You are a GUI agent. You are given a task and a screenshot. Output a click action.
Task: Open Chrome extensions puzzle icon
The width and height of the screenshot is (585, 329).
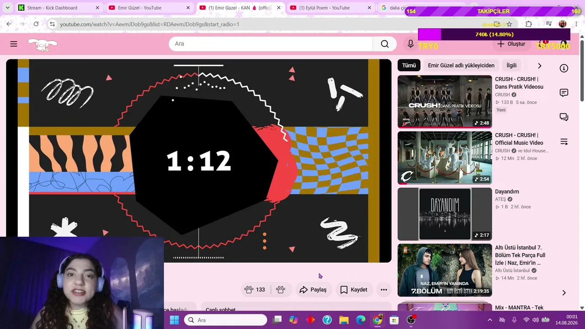point(529,24)
